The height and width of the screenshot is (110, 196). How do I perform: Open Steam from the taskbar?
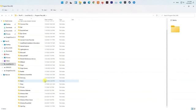coord(130,2)
